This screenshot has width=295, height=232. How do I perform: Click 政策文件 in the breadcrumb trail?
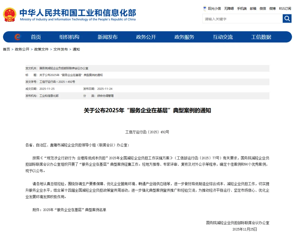coord(41,49)
